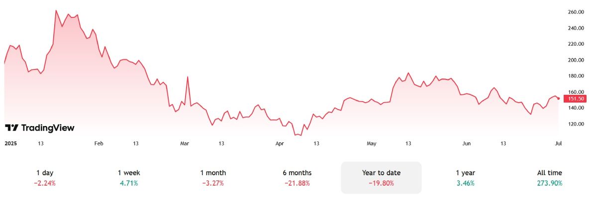597x201 pixels.
Task: Click the TradingView logo icon
Action: pos(11,128)
